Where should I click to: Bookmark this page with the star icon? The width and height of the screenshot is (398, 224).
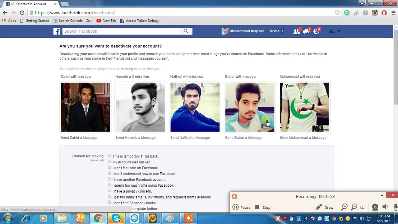(337, 13)
